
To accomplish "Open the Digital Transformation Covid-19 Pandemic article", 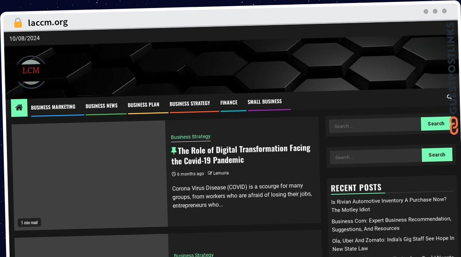I will 241,154.
